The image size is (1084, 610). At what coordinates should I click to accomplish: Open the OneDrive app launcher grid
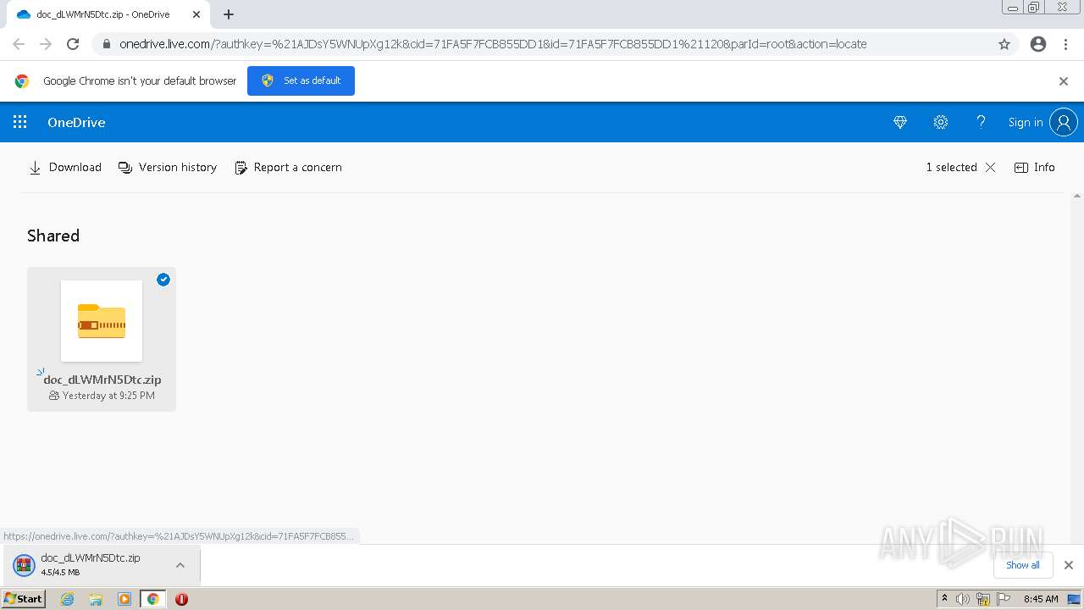20,122
